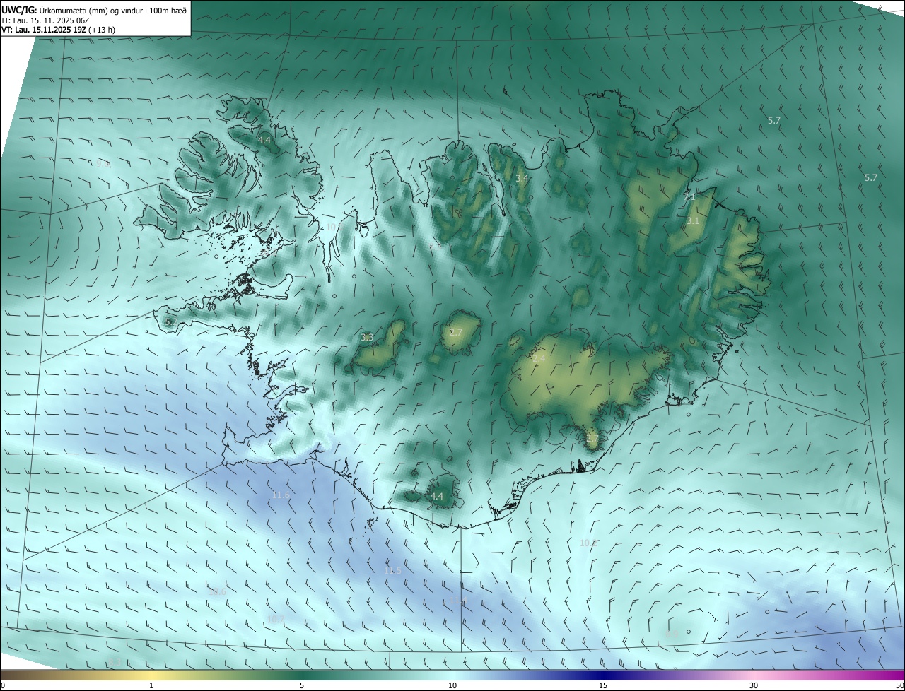
Task: Click the 3.3 value on the Langjökull glacier
Action: pyautogui.click(x=367, y=337)
